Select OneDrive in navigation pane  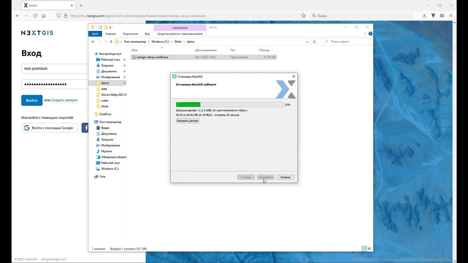click(x=105, y=114)
